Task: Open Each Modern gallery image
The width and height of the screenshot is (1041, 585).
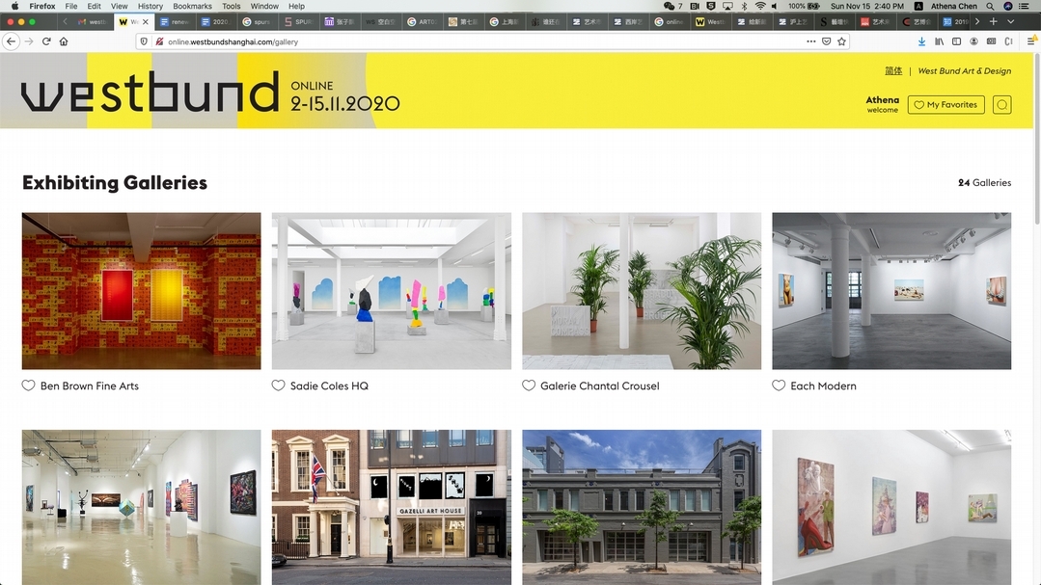Action: click(891, 291)
